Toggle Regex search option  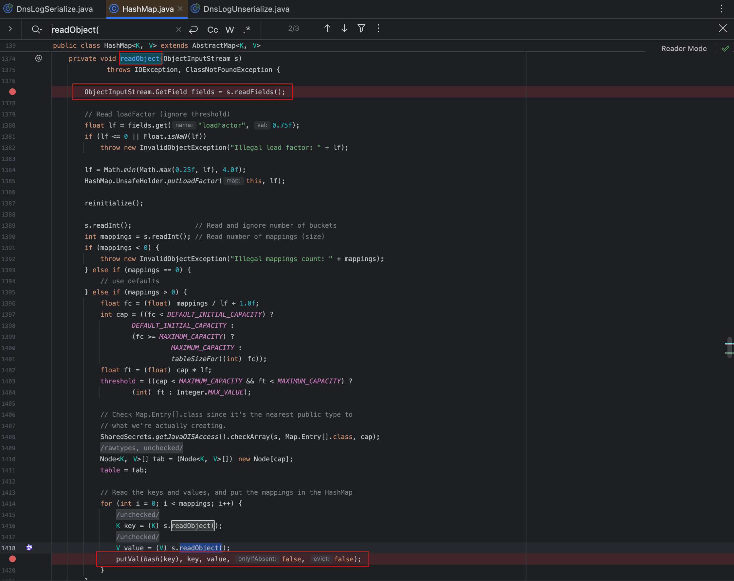click(247, 29)
